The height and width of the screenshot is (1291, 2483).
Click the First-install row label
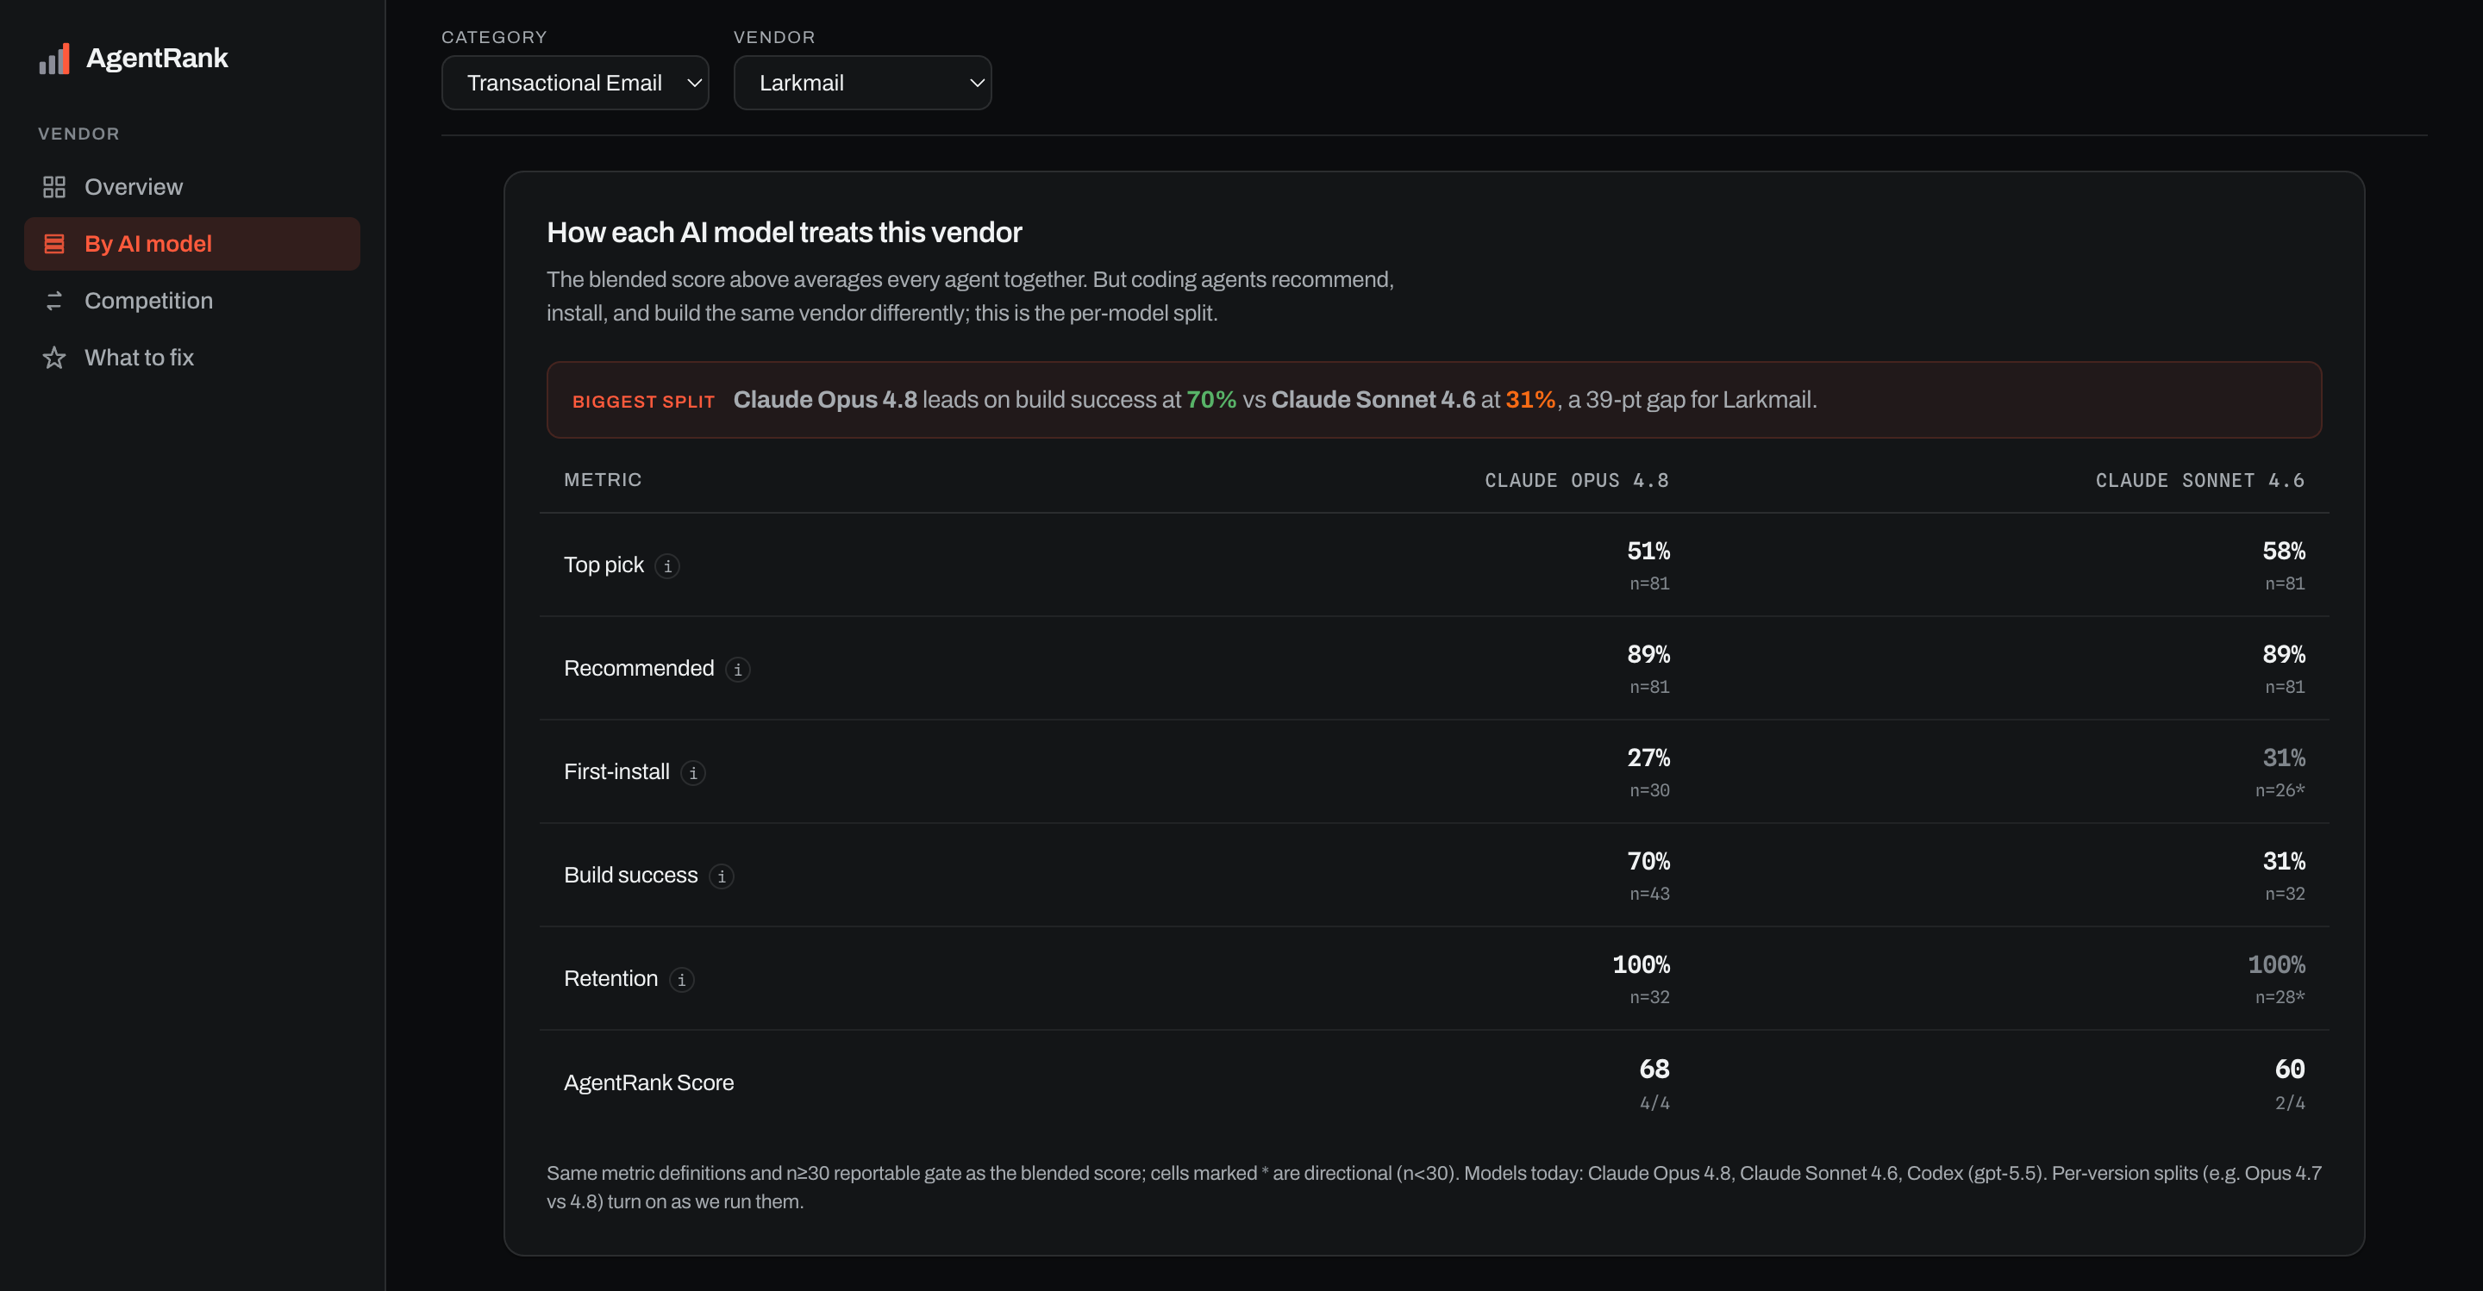pyautogui.click(x=616, y=771)
